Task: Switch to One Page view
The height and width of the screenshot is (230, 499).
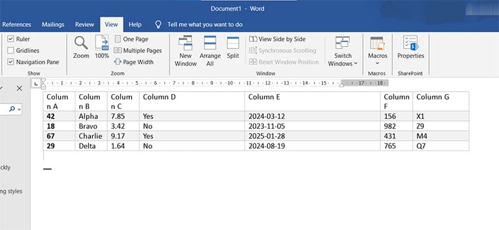Action: click(x=131, y=39)
